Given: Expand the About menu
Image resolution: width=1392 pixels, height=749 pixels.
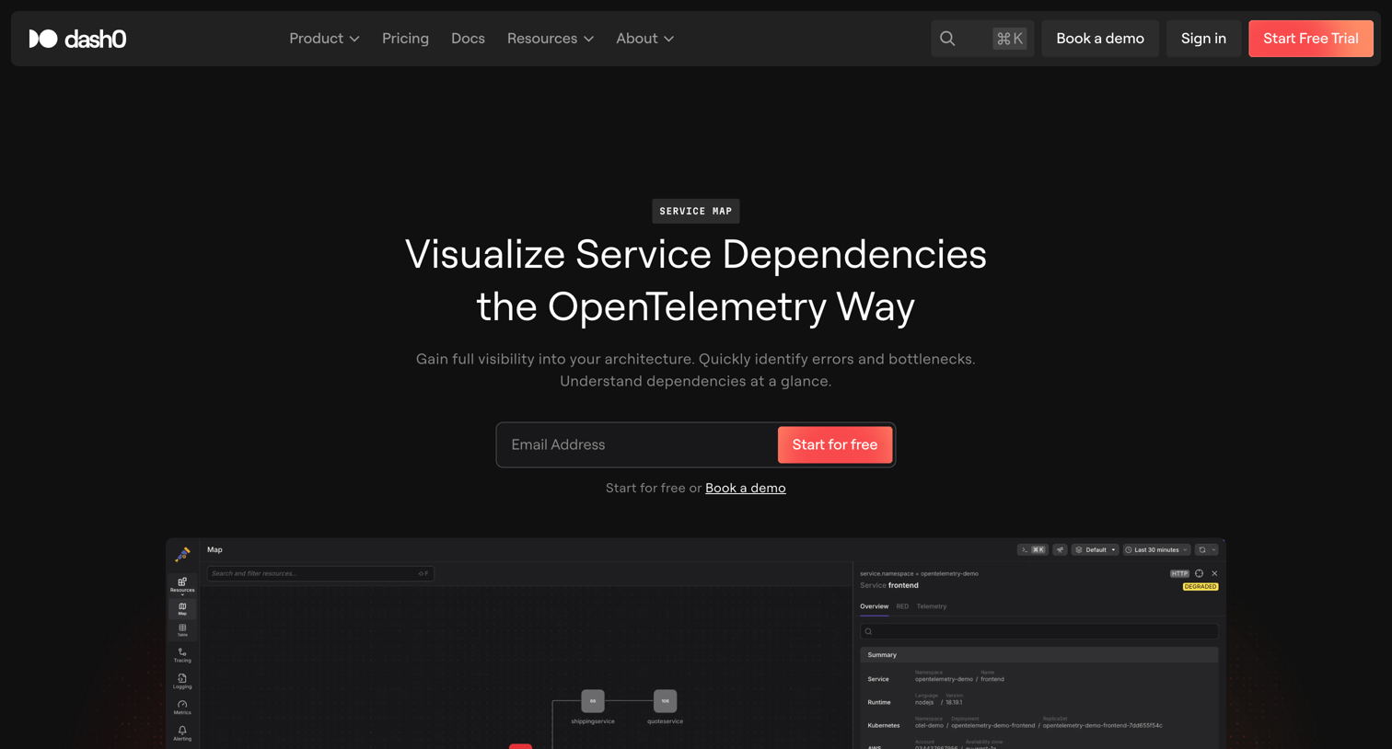Looking at the screenshot, I should [645, 39].
